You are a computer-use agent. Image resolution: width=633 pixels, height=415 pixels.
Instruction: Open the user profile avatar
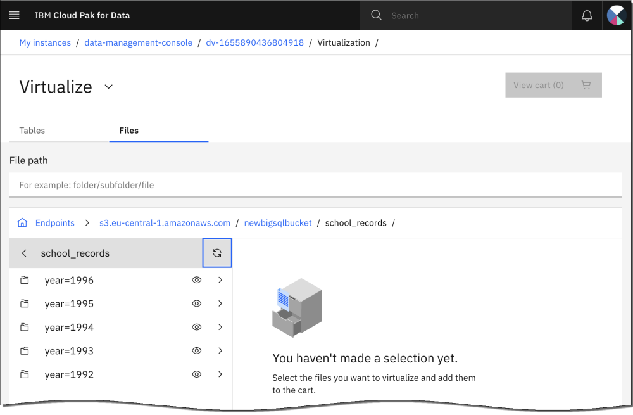tap(617, 15)
